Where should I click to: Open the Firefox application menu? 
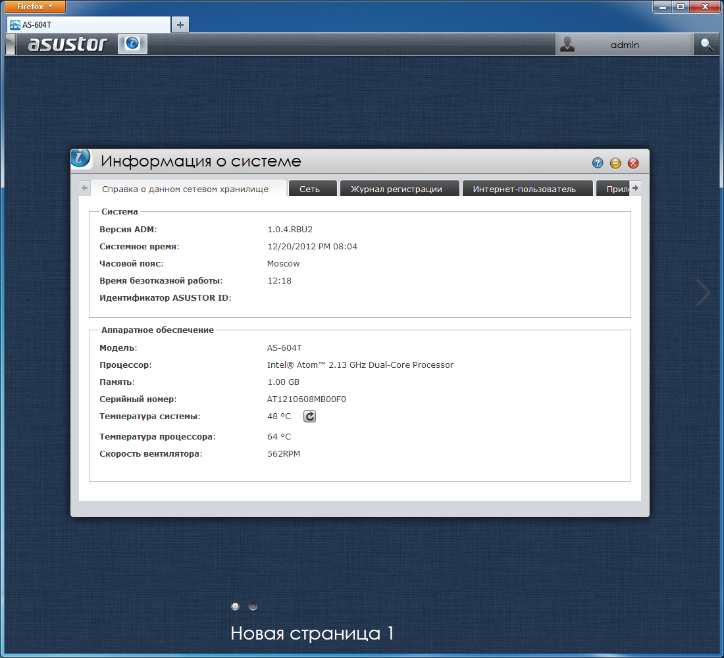pos(35,7)
